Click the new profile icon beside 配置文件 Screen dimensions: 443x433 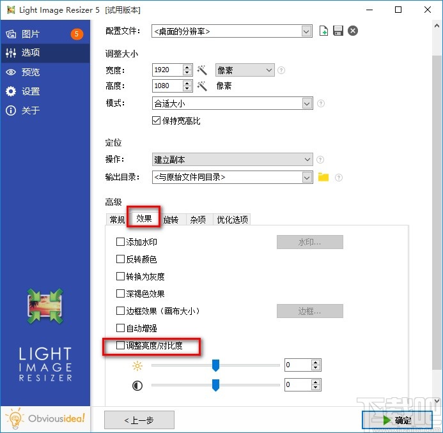323,31
